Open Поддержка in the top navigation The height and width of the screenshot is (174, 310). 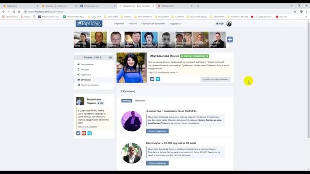(x=175, y=24)
